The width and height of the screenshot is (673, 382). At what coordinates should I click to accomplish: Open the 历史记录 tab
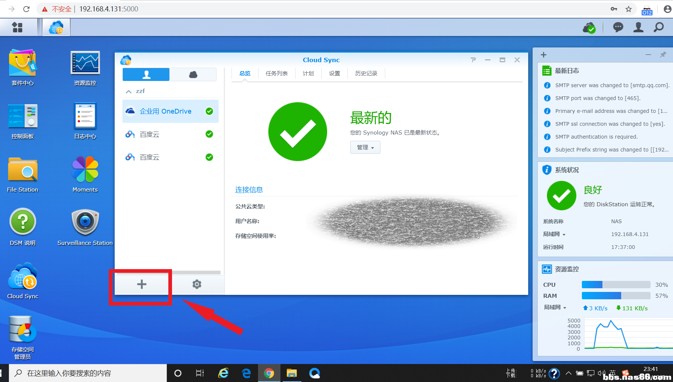[366, 74]
